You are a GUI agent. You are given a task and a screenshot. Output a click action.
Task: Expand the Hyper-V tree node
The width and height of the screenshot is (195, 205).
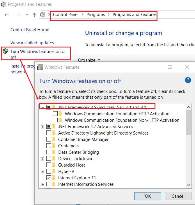[x=42, y=172]
